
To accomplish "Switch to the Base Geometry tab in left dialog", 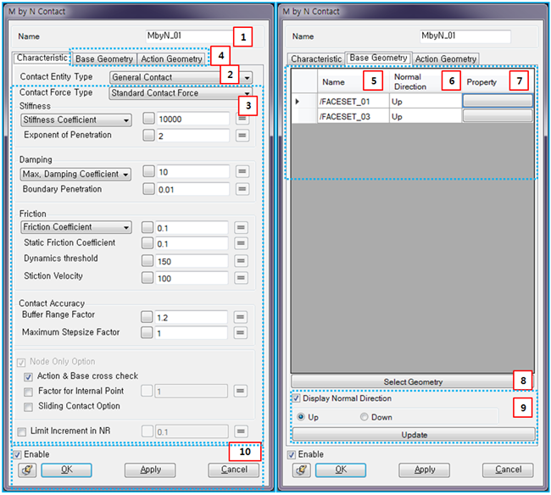I will [104, 59].
